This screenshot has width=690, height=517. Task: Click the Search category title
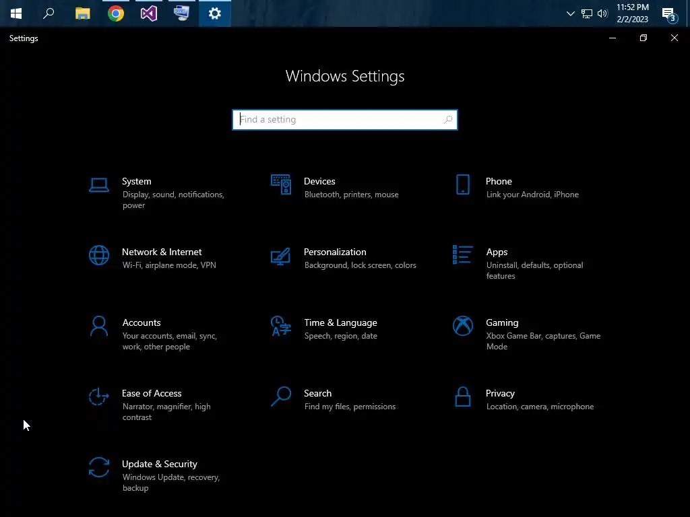pos(318,393)
